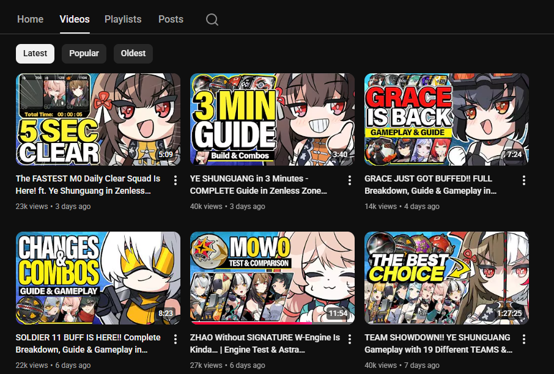Open title link 'YE SHUNGUANG in 3 Minutes'
The width and height of the screenshot is (554, 374).
click(x=258, y=185)
